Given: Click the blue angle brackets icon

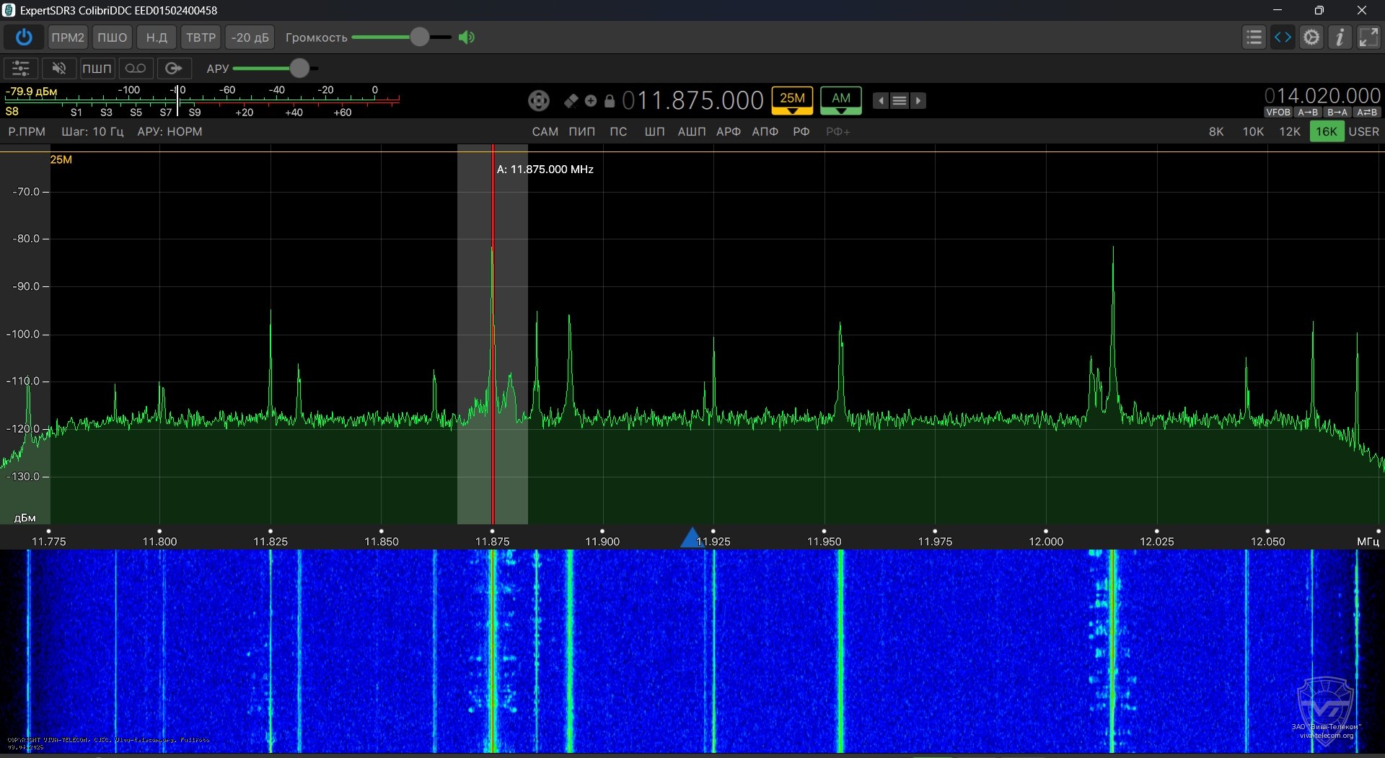Looking at the screenshot, I should [x=1283, y=38].
